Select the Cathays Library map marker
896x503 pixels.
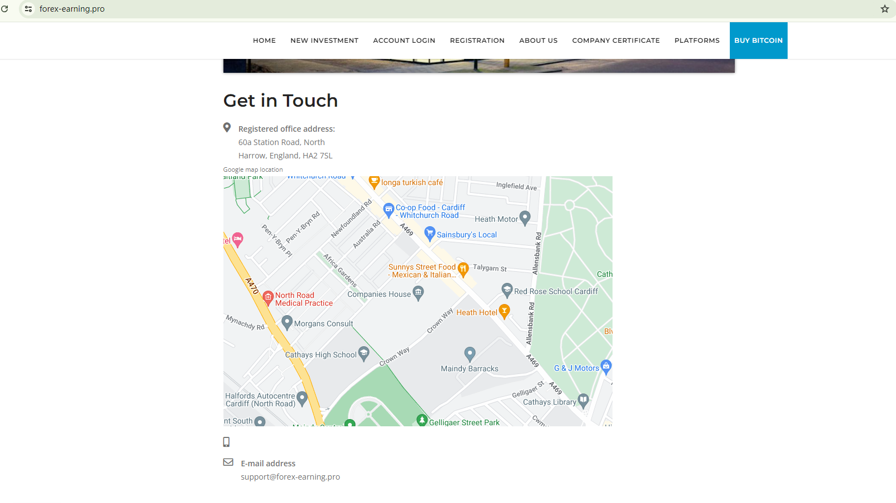click(x=583, y=400)
